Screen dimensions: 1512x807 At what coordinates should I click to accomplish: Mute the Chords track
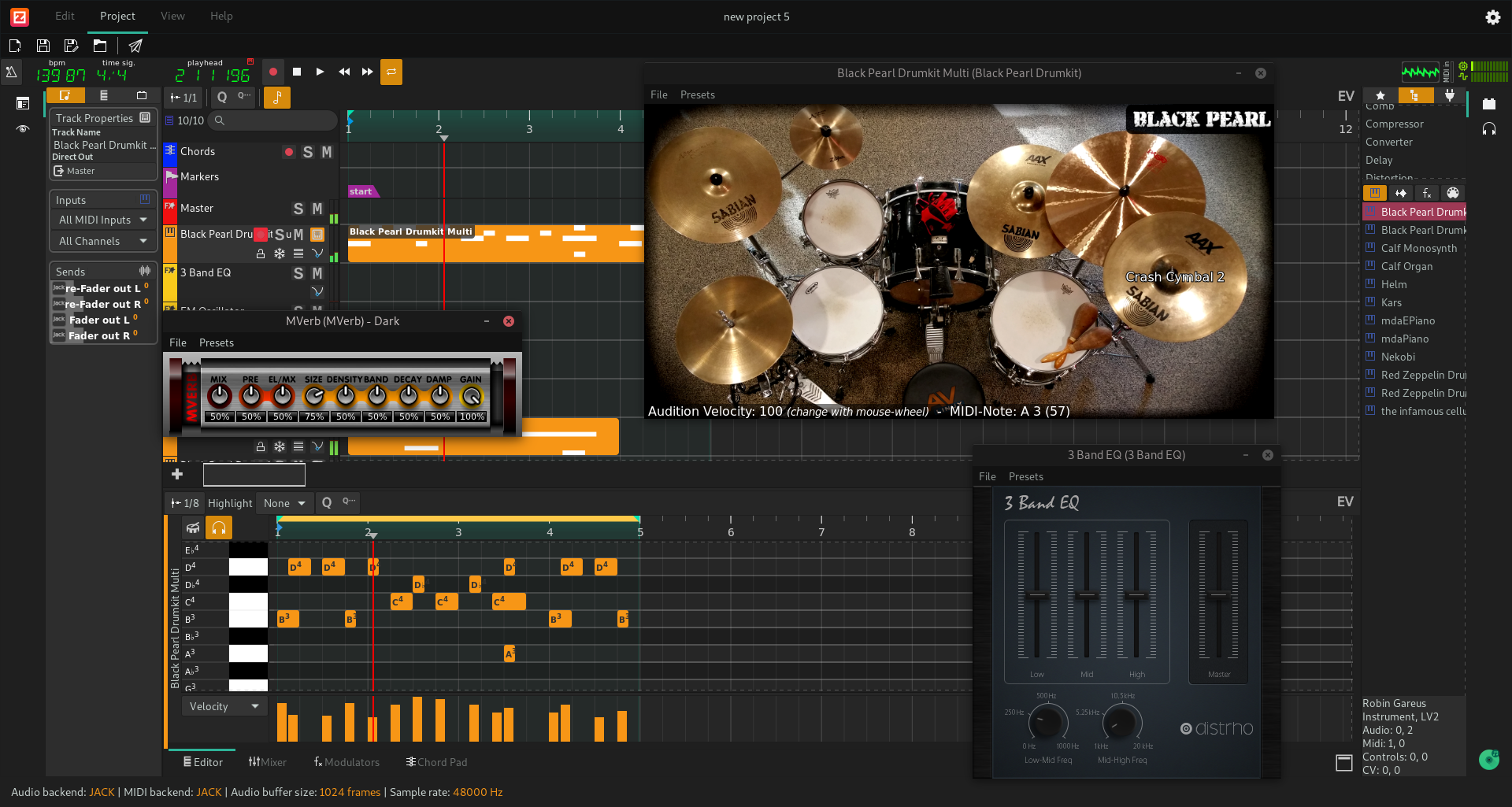point(326,152)
